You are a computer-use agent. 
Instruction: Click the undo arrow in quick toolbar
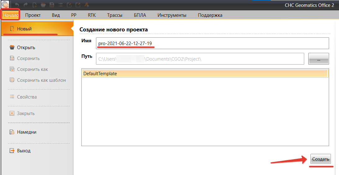(17, 5)
